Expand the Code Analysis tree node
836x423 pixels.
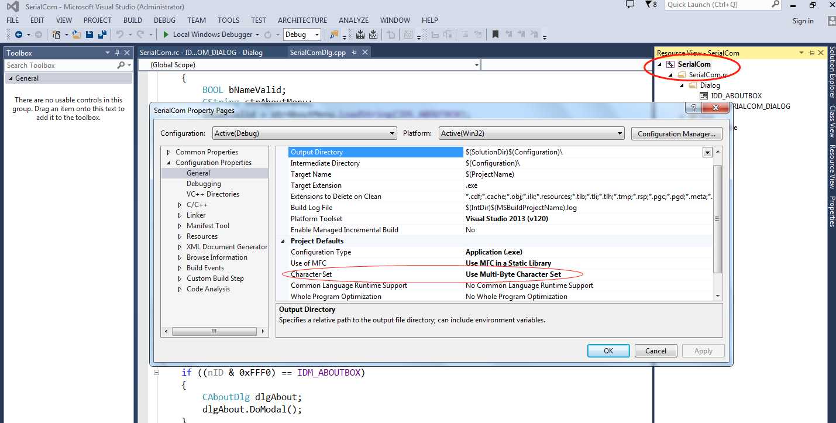click(180, 289)
